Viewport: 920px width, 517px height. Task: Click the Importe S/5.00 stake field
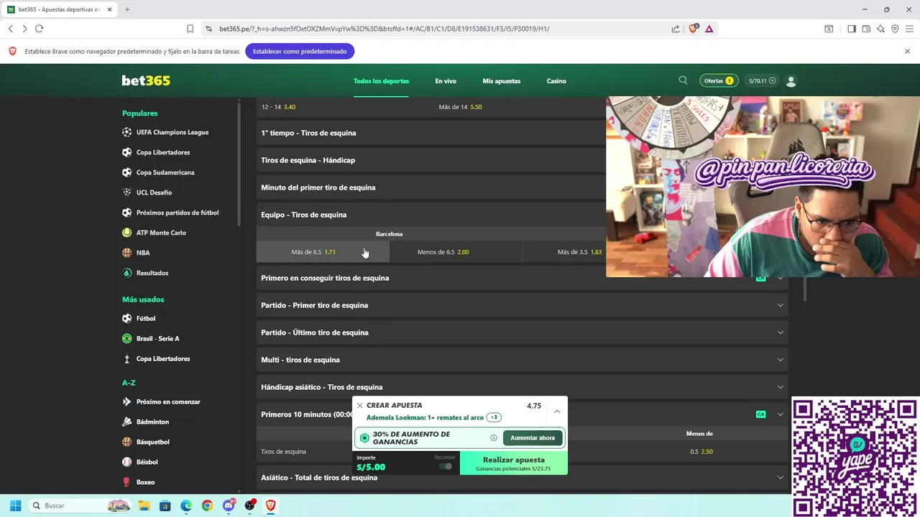click(406, 463)
